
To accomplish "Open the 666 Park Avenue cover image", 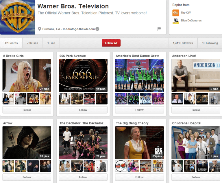I will 83,75.
